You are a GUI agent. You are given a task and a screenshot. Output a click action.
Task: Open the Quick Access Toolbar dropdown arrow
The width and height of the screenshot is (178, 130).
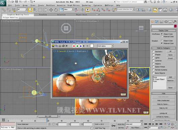click(x=34, y=2)
